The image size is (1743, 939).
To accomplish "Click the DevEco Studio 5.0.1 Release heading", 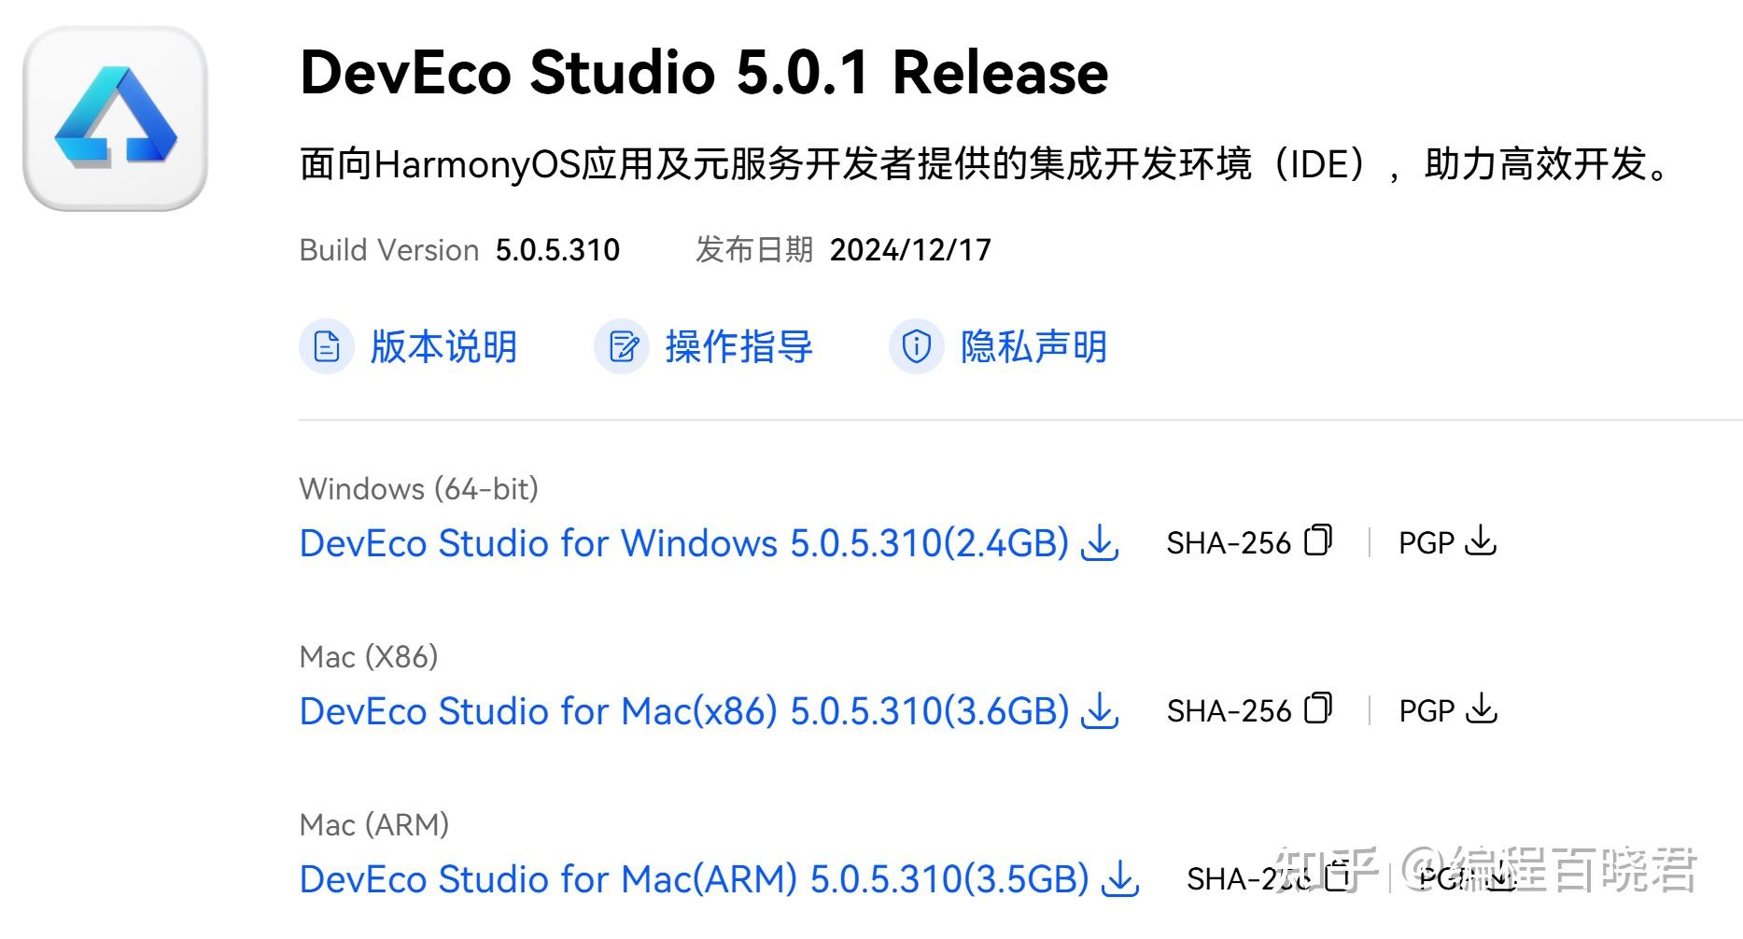I will (703, 72).
